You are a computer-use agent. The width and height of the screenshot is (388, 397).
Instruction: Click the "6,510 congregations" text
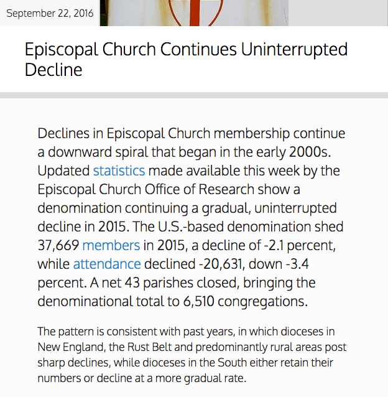(x=252, y=301)
